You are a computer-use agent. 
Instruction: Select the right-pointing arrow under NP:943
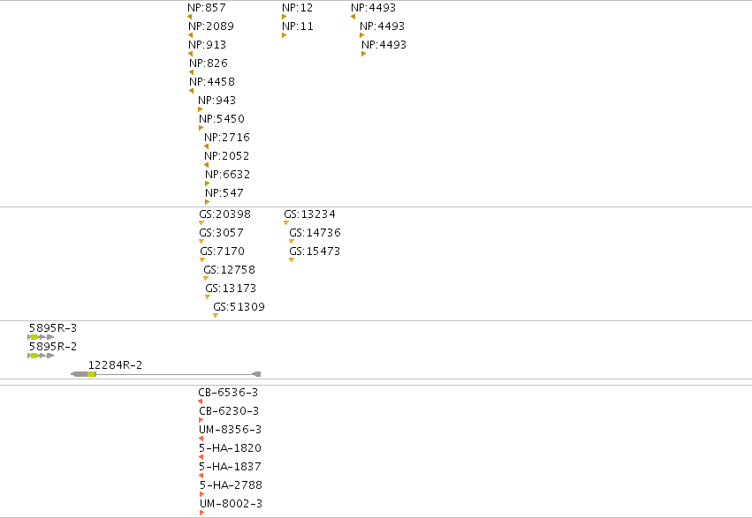click(x=200, y=109)
